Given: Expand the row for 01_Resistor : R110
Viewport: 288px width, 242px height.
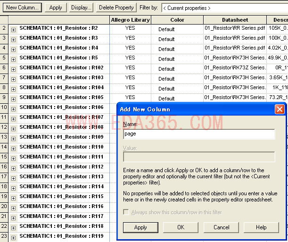Looking at the screenshot, I should pos(13,149).
